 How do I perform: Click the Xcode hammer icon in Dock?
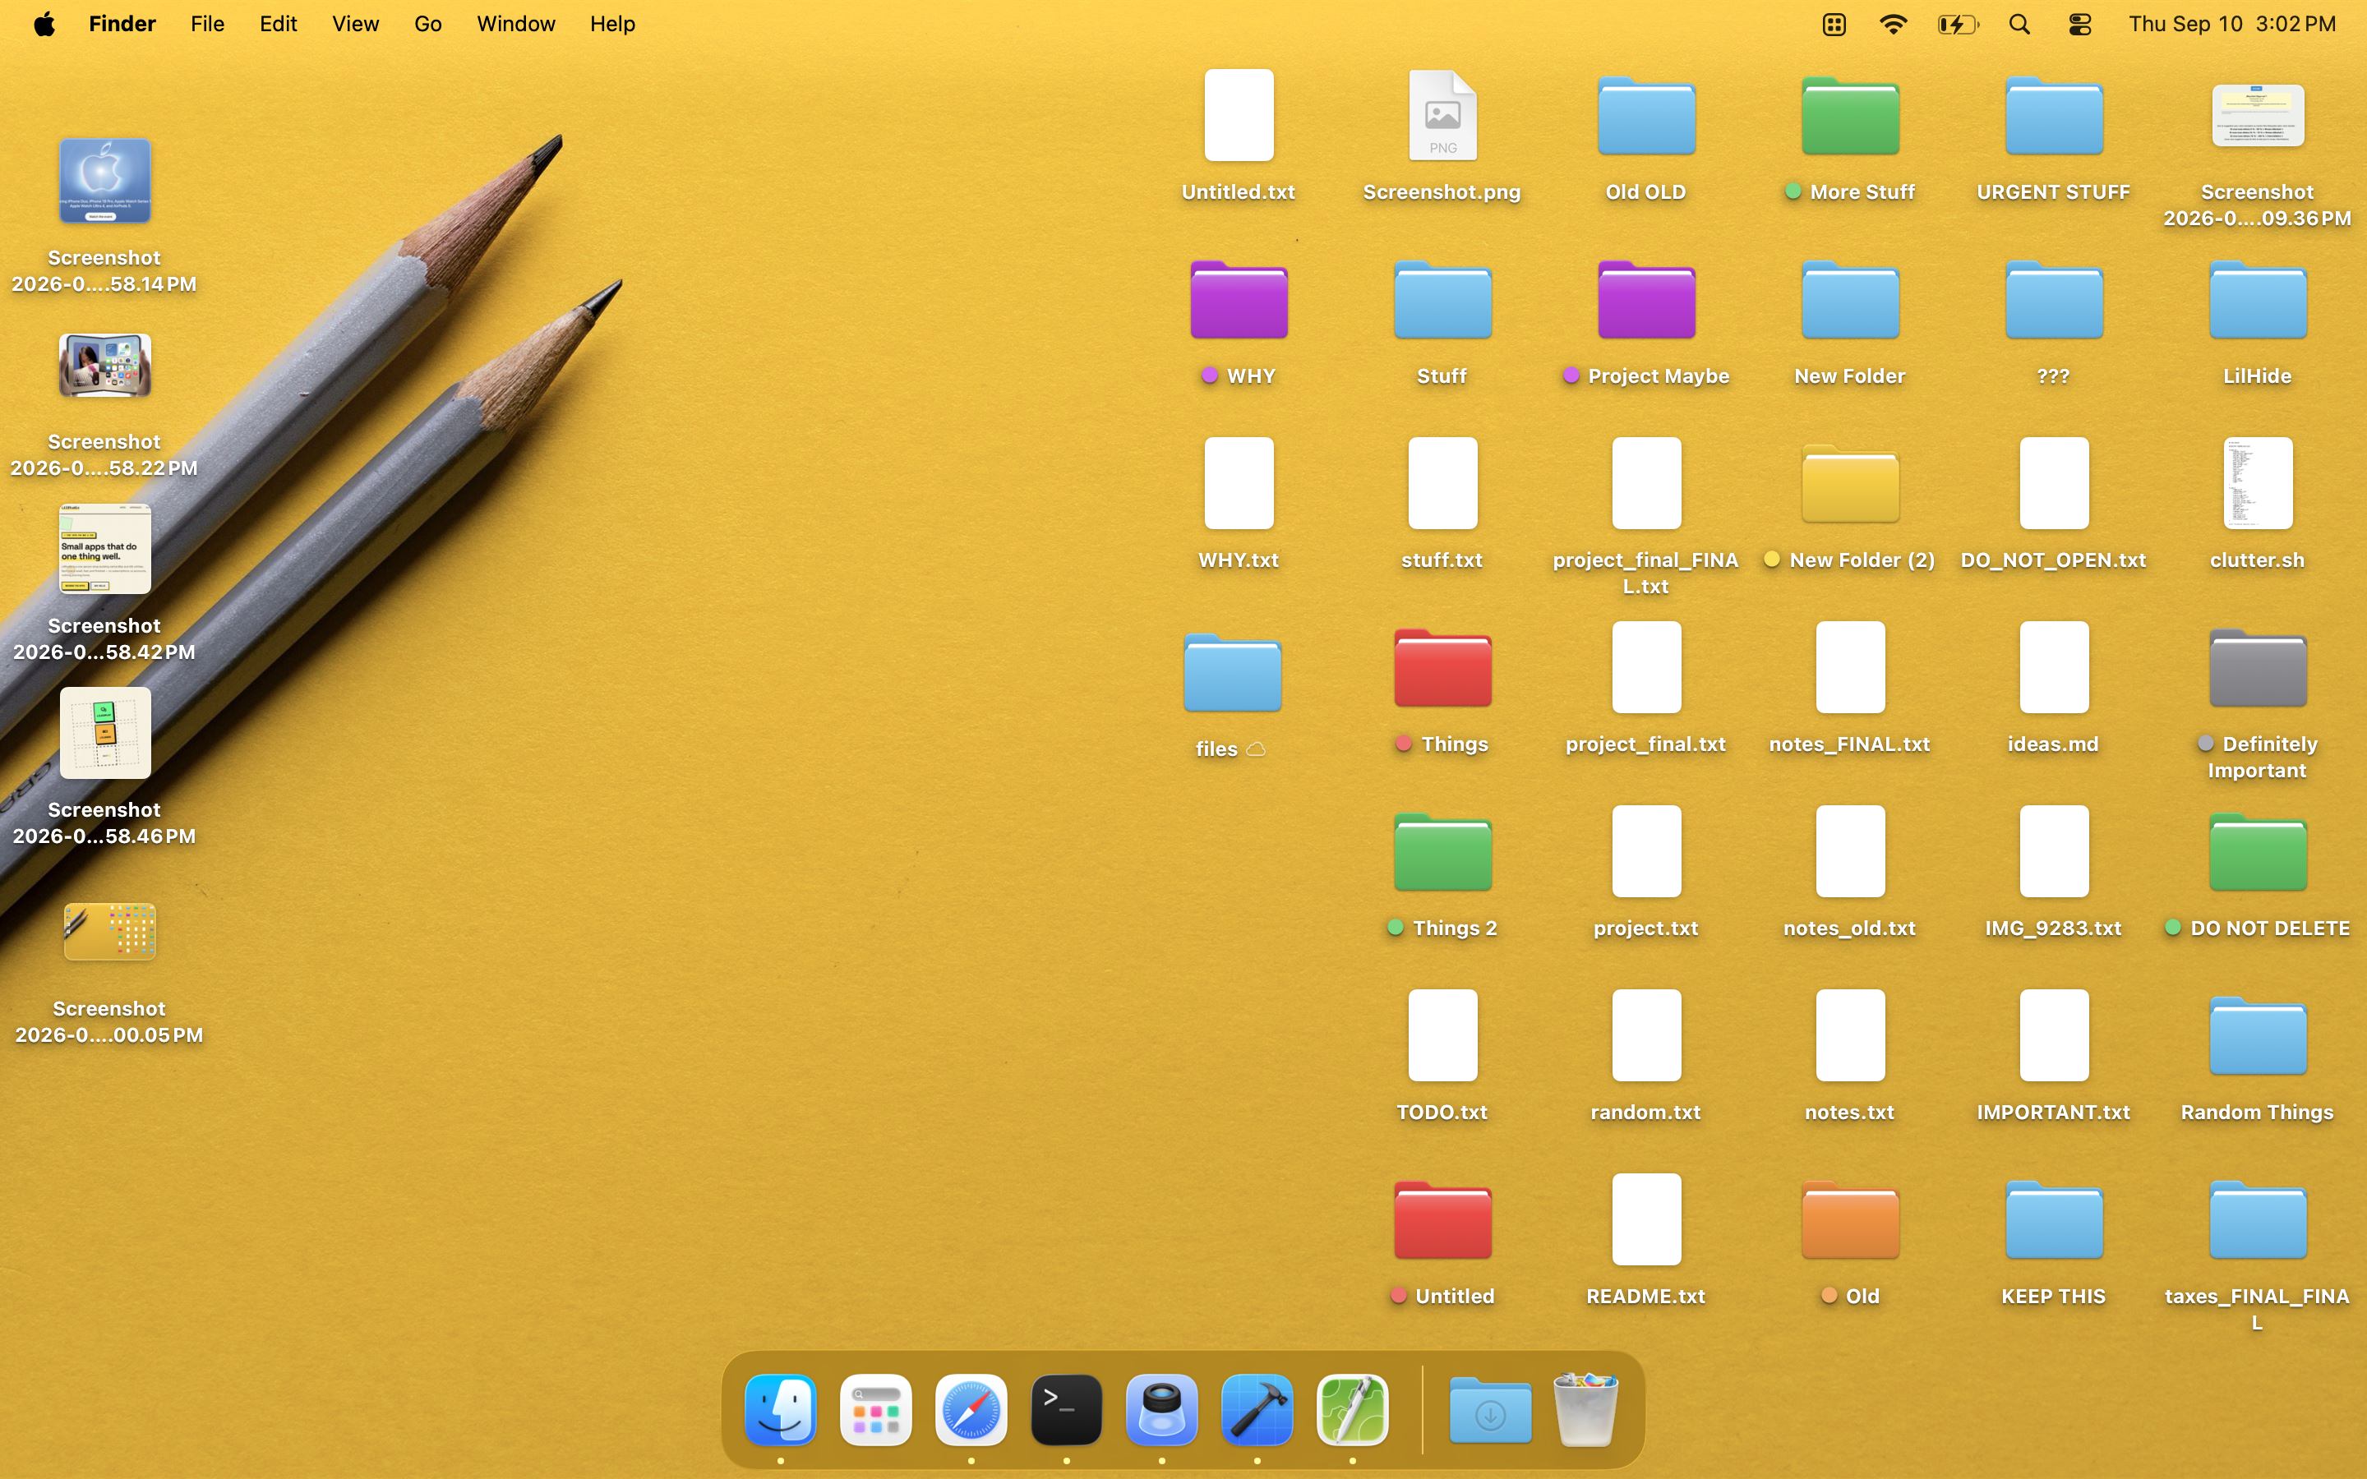(1257, 1409)
